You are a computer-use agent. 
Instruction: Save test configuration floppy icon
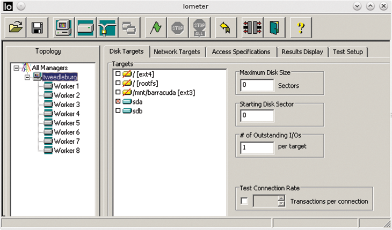[x=37, y=27]
